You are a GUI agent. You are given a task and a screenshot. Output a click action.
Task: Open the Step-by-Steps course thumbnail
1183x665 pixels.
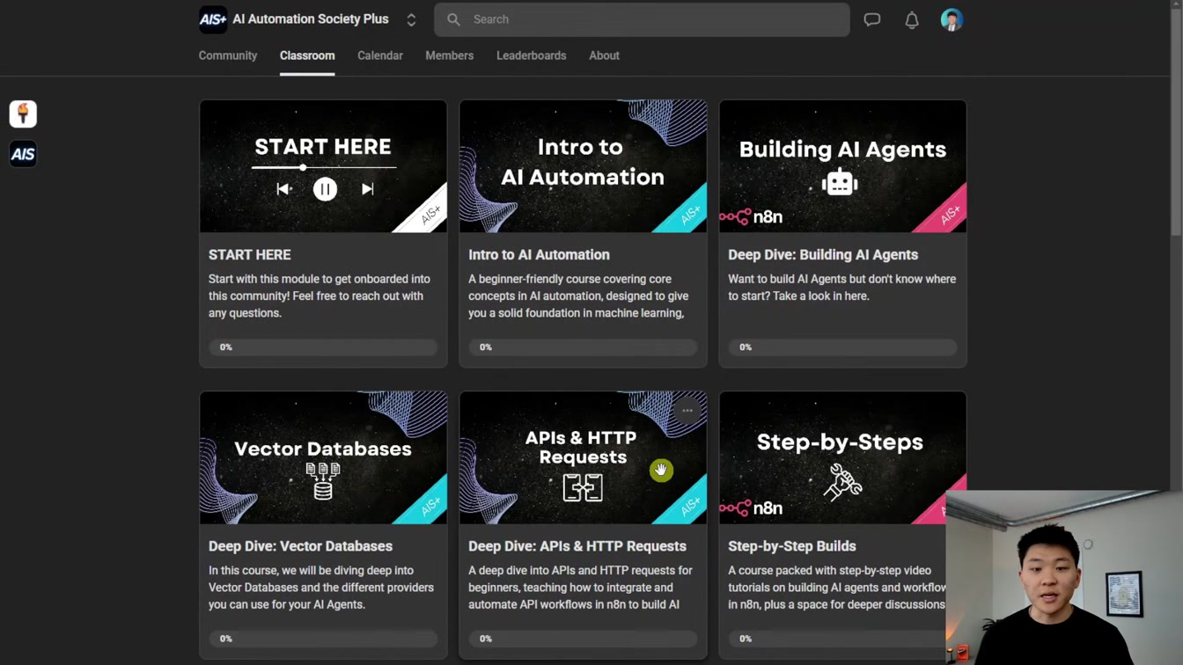click(x=842, y=457)
